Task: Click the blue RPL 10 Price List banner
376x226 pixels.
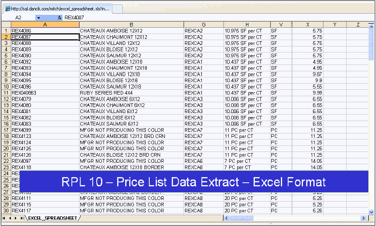Action: click(x=194, y=182)
